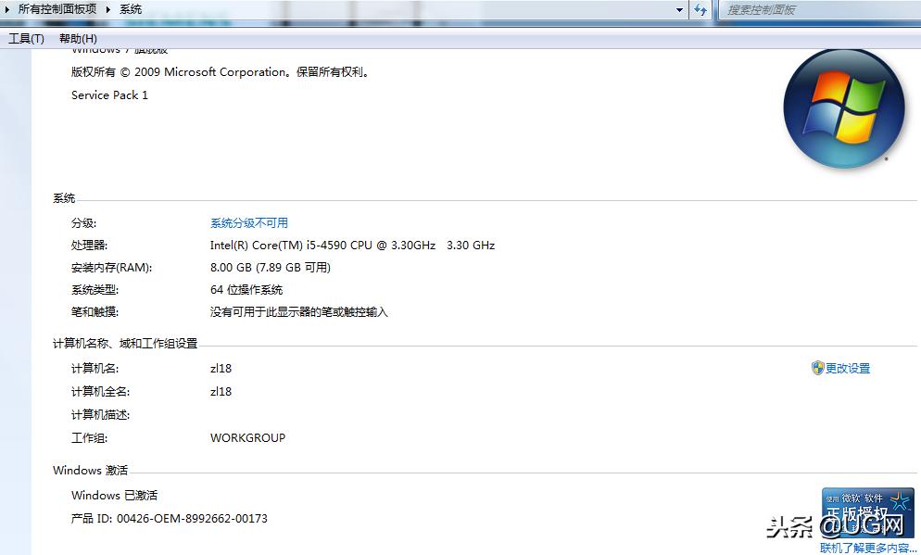Open the 帮助(H) menu
This screenshot has width=921, height=555.
[79, 38]
